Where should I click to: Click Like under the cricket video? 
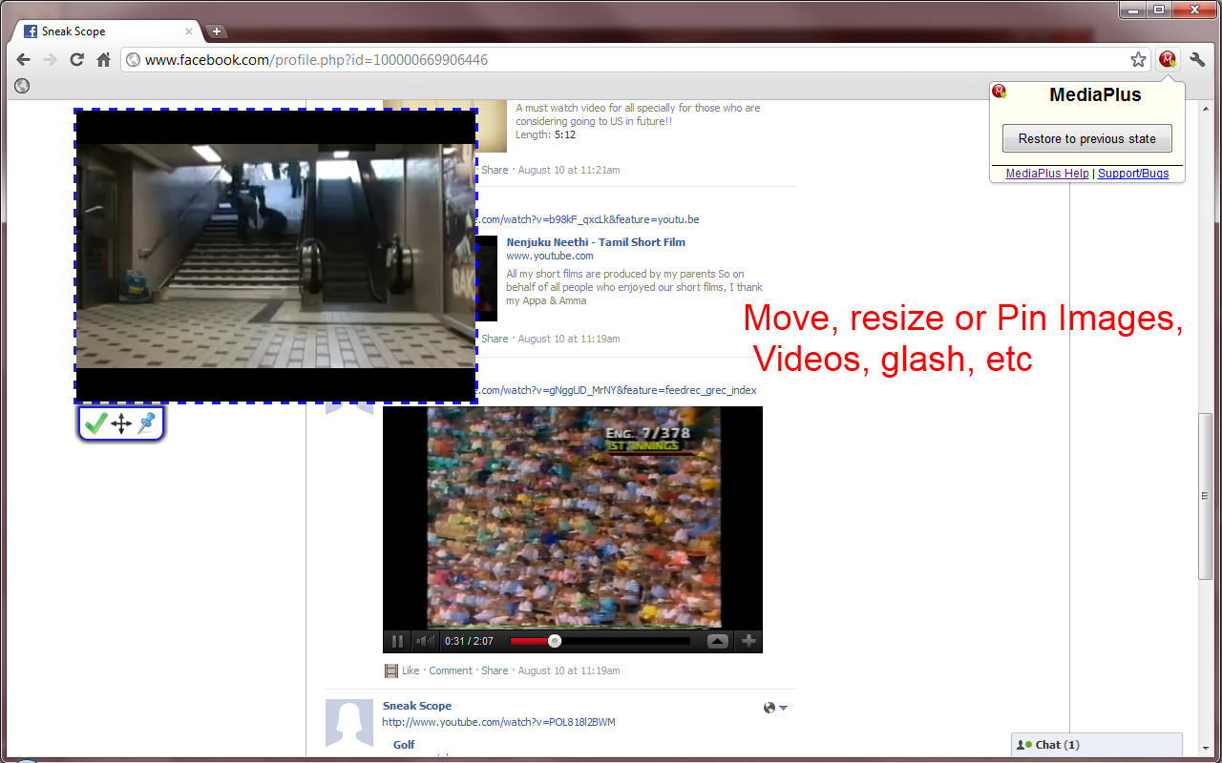coord(411,670)
